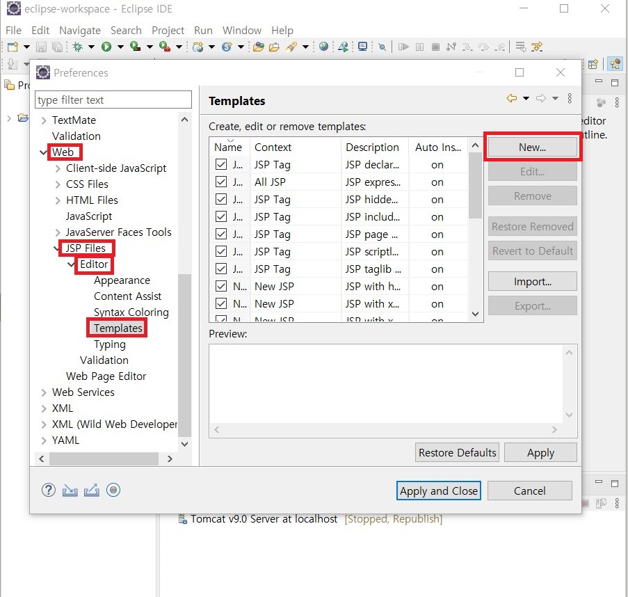This screenshot has width=628, height=597.
Task: Uncheck the JSP includ... template checkbox
Action: 221,217
